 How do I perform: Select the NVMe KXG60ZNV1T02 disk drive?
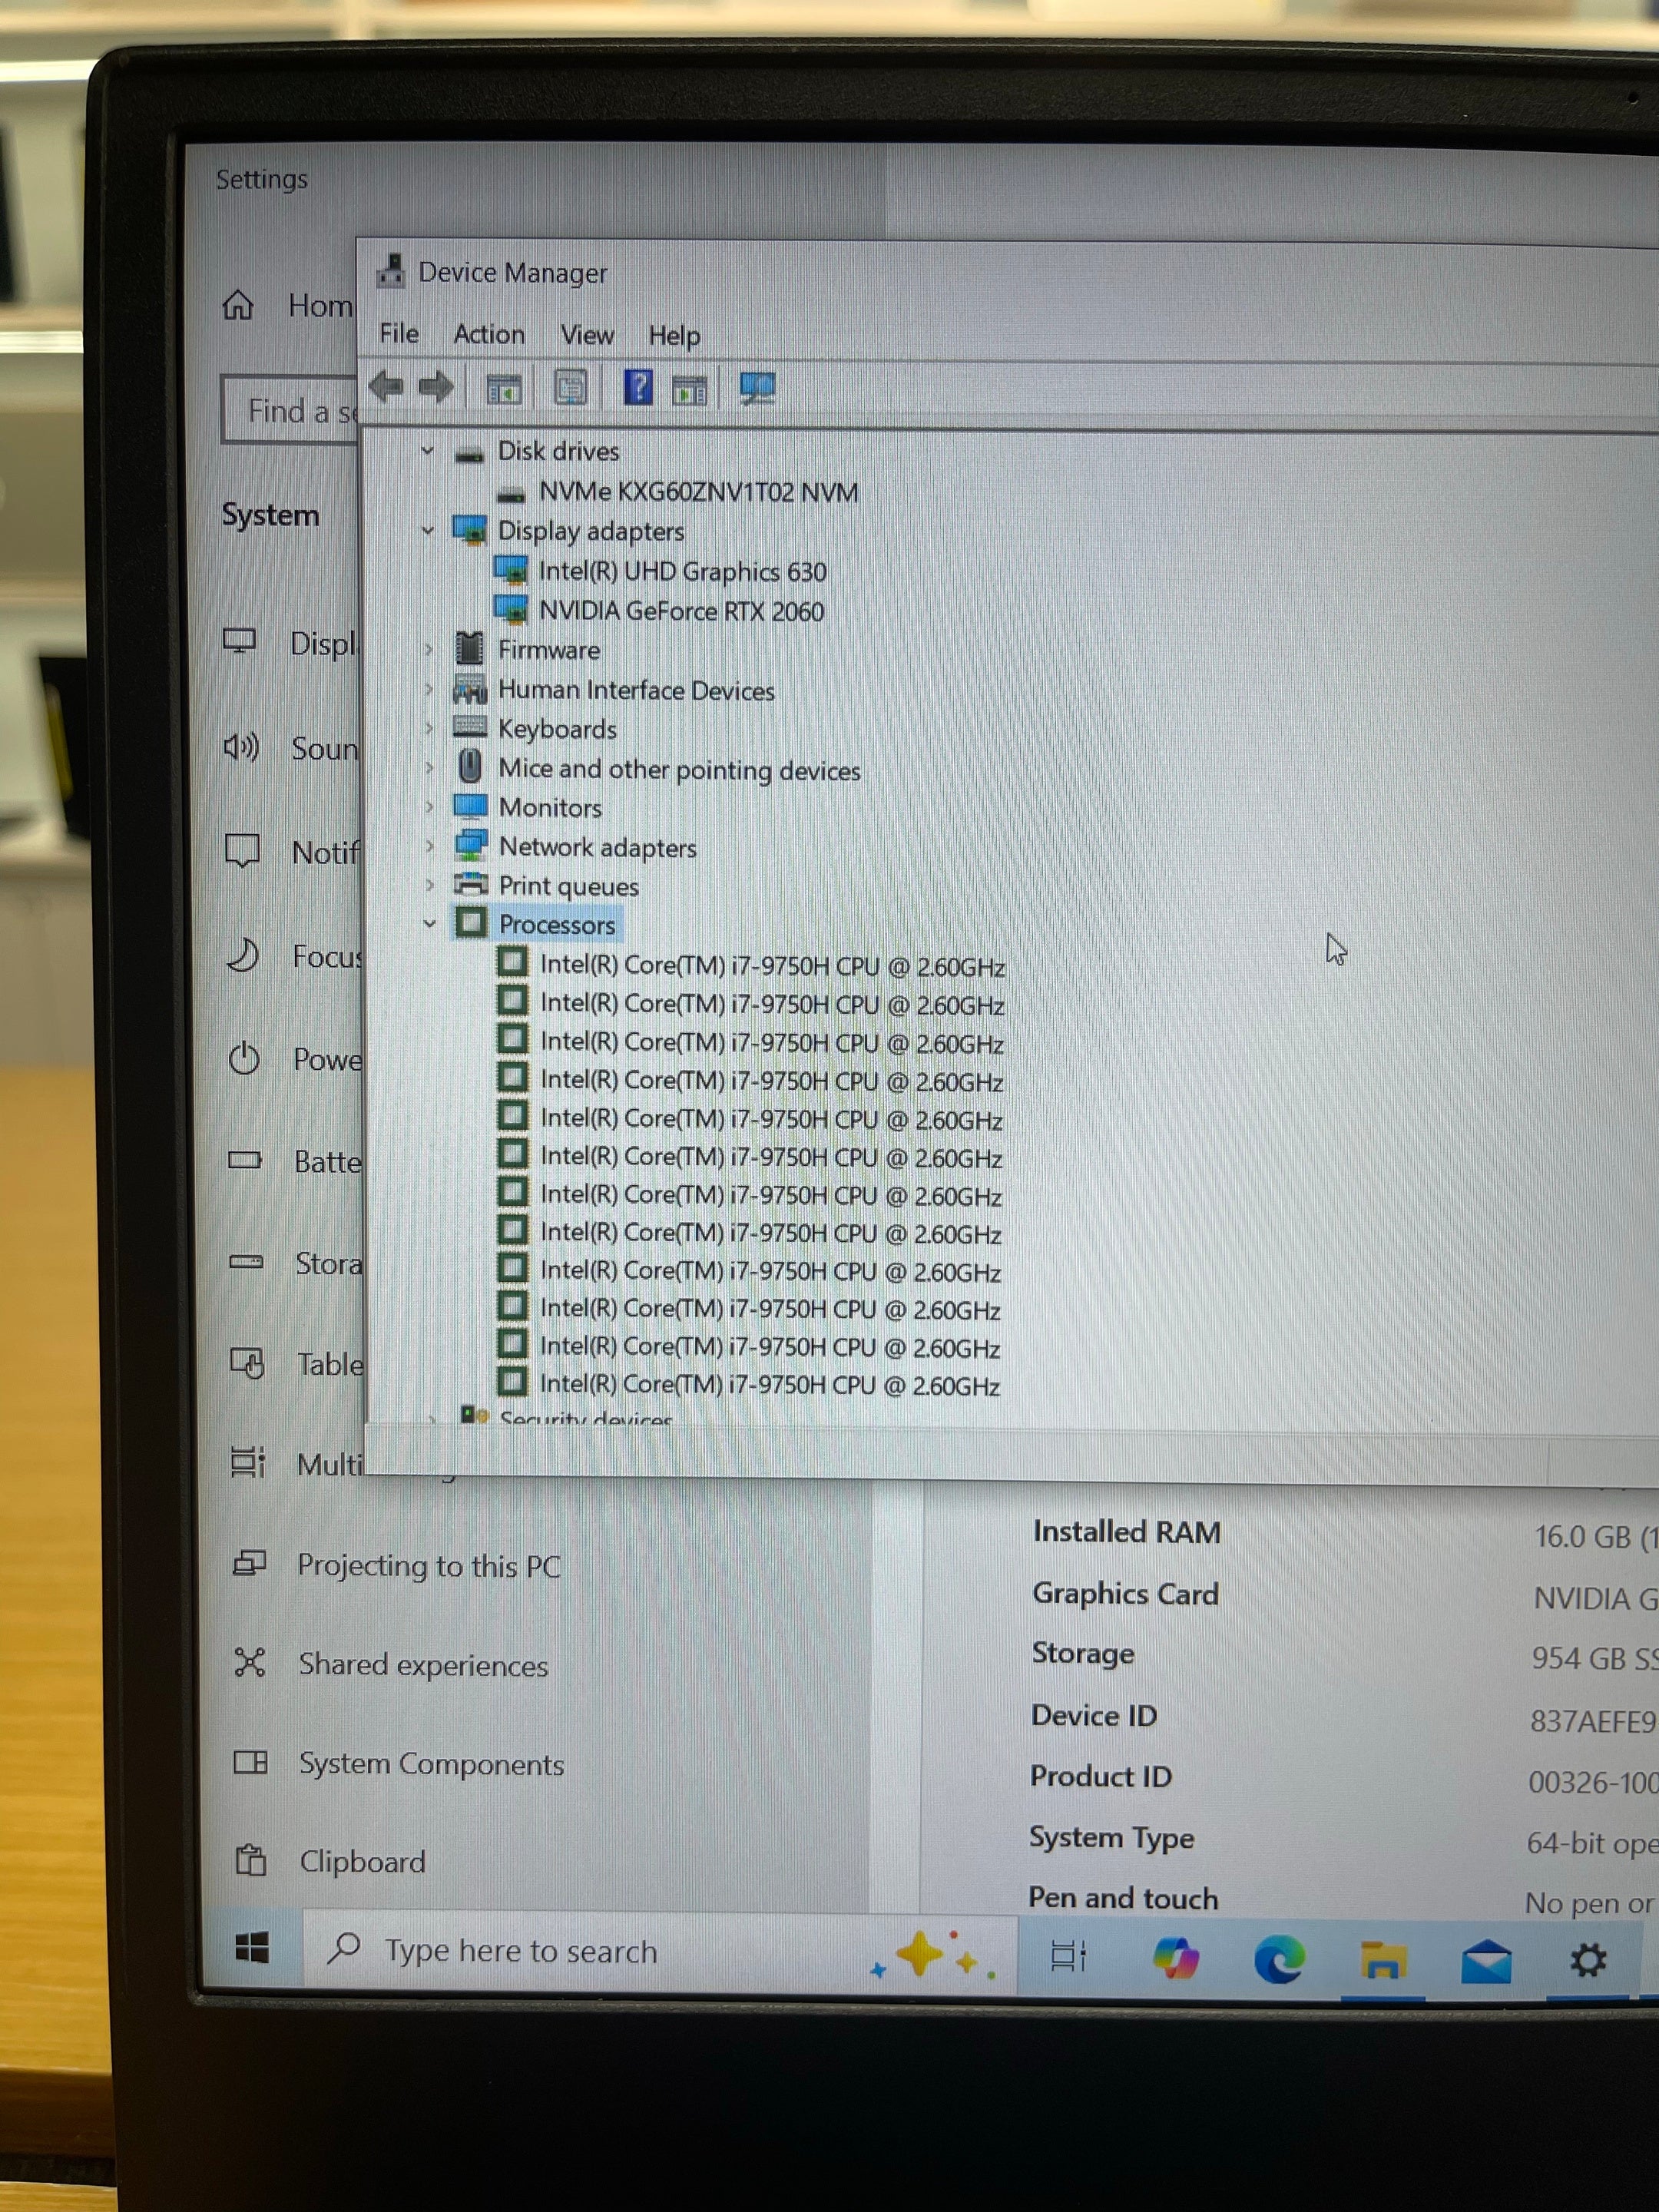tap(698, 492)
